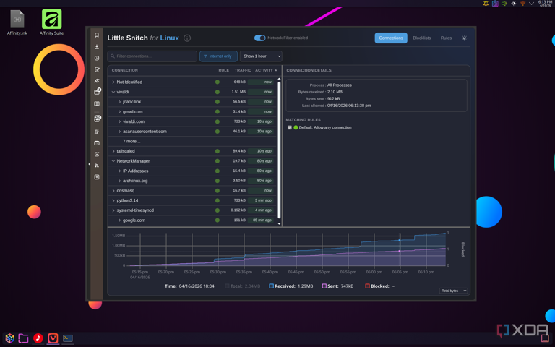This screenshot has height=347, width=555.
Task: Open the RSS feeds icon in the sidebar
Action: (x=97, y=166)
